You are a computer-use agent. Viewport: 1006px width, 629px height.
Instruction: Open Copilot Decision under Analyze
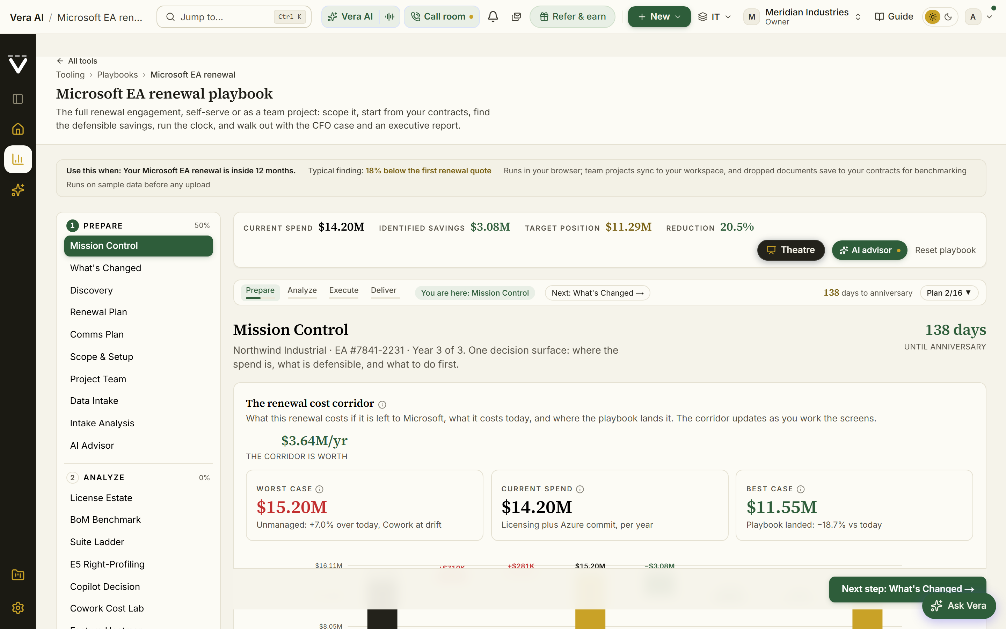(x=138, y=587)
